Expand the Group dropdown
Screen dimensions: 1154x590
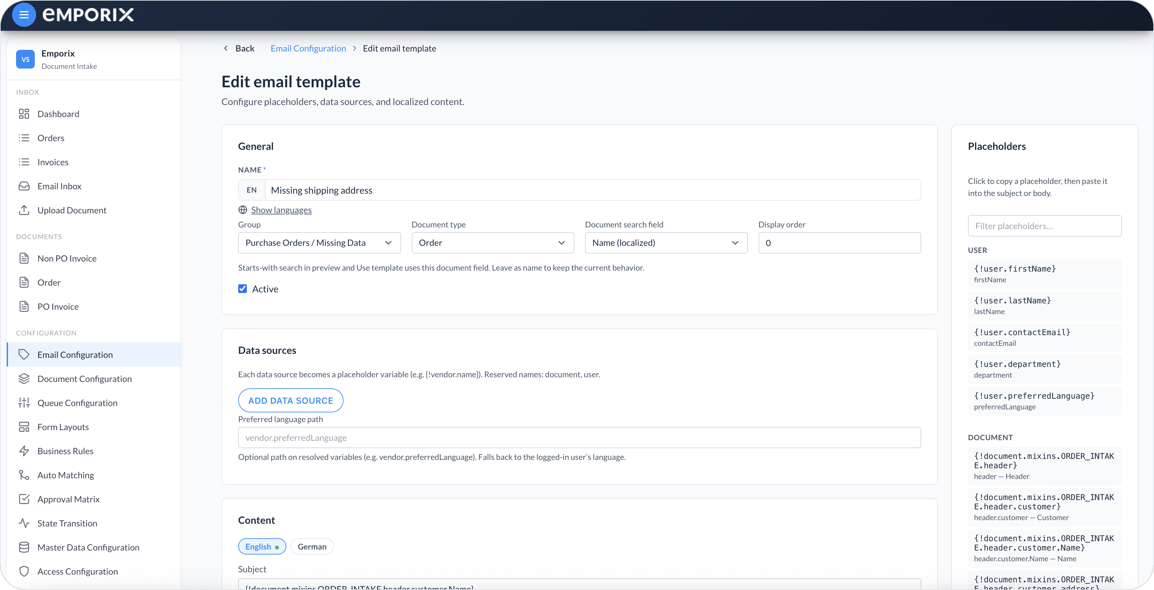[x=319, y=243]
